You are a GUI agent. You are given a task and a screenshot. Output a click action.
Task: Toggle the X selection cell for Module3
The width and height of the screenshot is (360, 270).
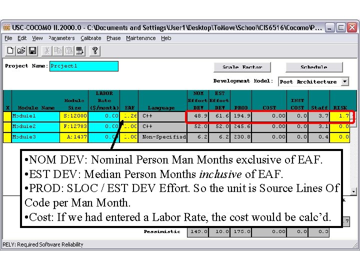coord(7,137)
